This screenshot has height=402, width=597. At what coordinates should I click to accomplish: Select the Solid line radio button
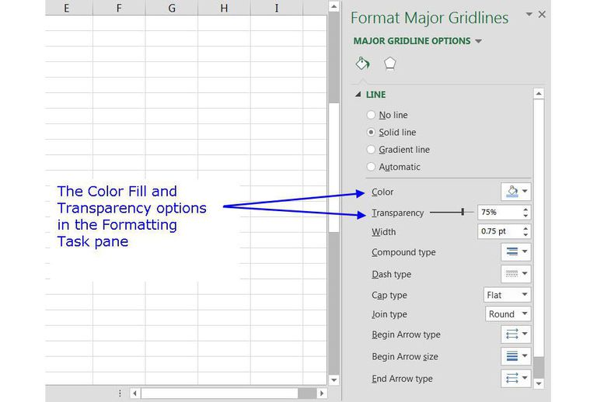[x=371, y=132]
